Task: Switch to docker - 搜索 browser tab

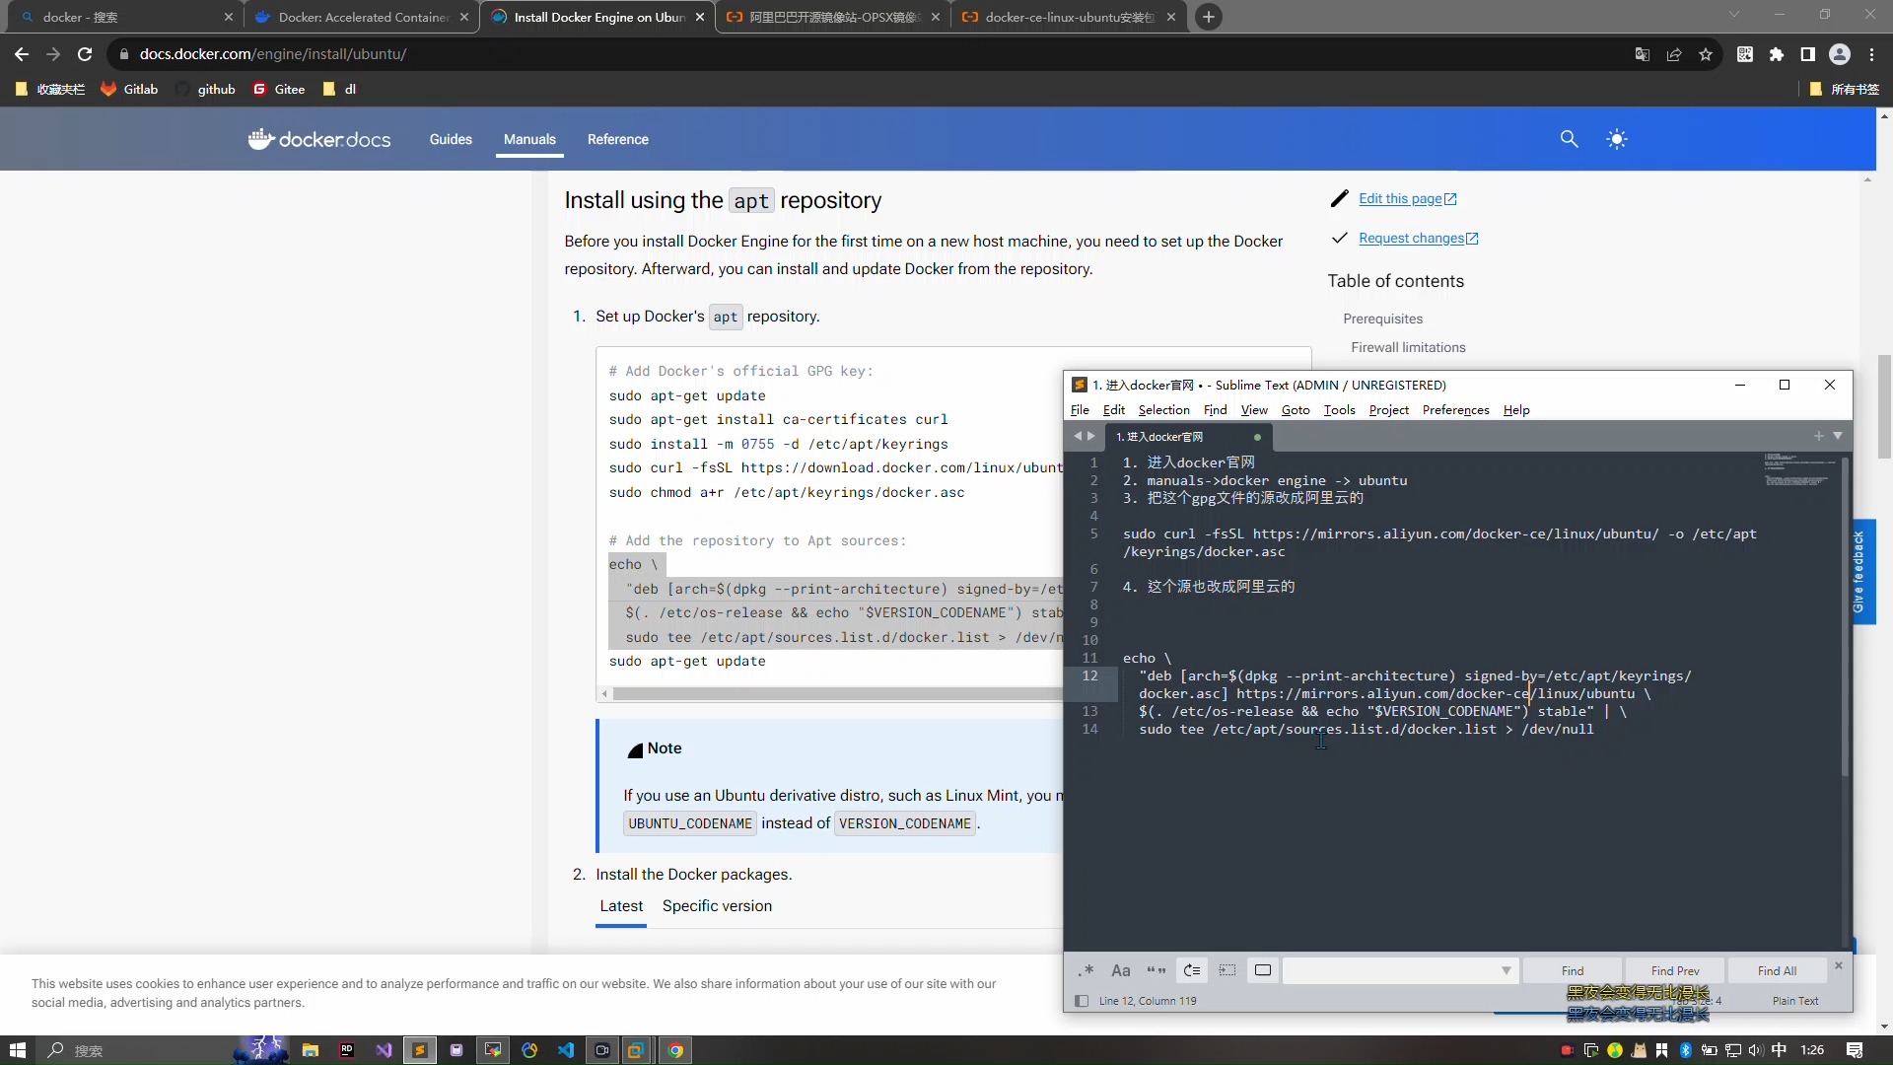Action: click(x=126, y=17)
